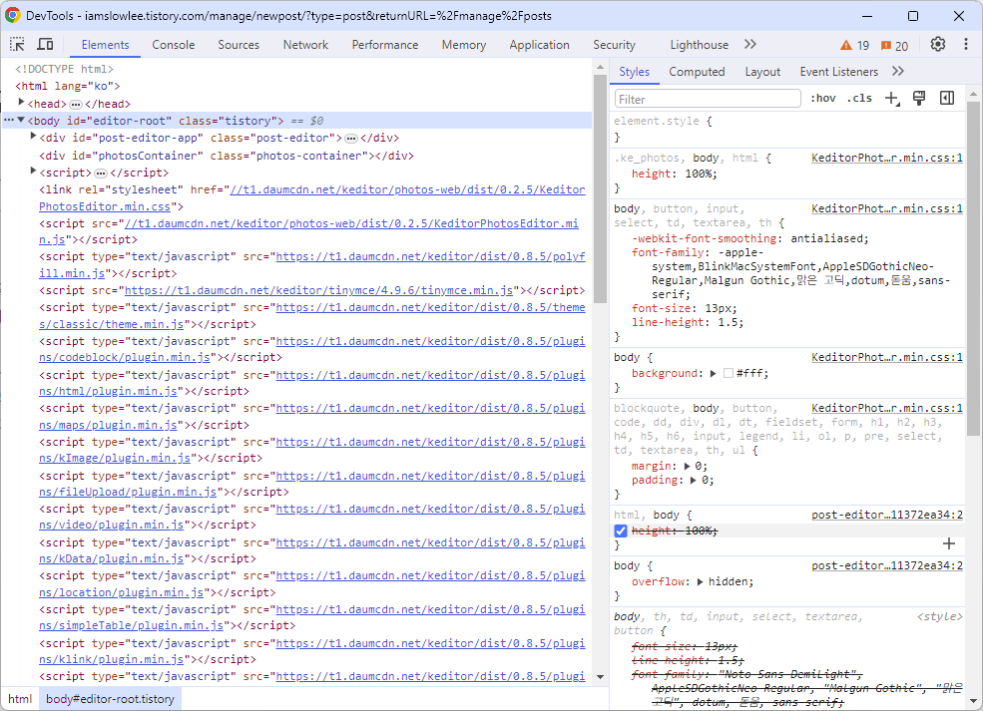This screenshot has height=711, width=983.
Task: Click the line-height 1.5 value
Action: pos(730,323)
